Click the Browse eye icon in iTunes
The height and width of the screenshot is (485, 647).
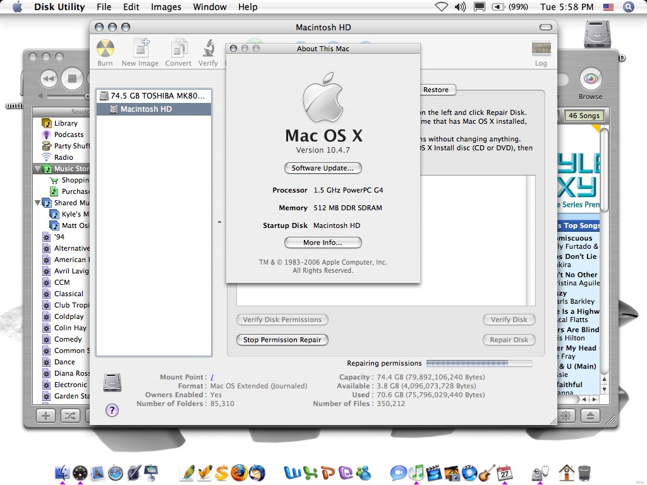[591, 78]
